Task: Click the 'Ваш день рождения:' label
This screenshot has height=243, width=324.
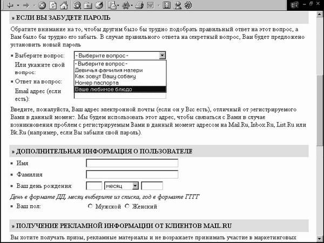Action: pyautogui.click(x=44, y=186)
